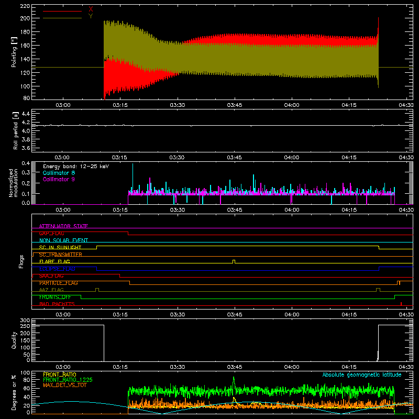Click the Flags panel axis title
Image resolution: width=419 pixels, height=419 pixels.
click(x=21, y=261)
